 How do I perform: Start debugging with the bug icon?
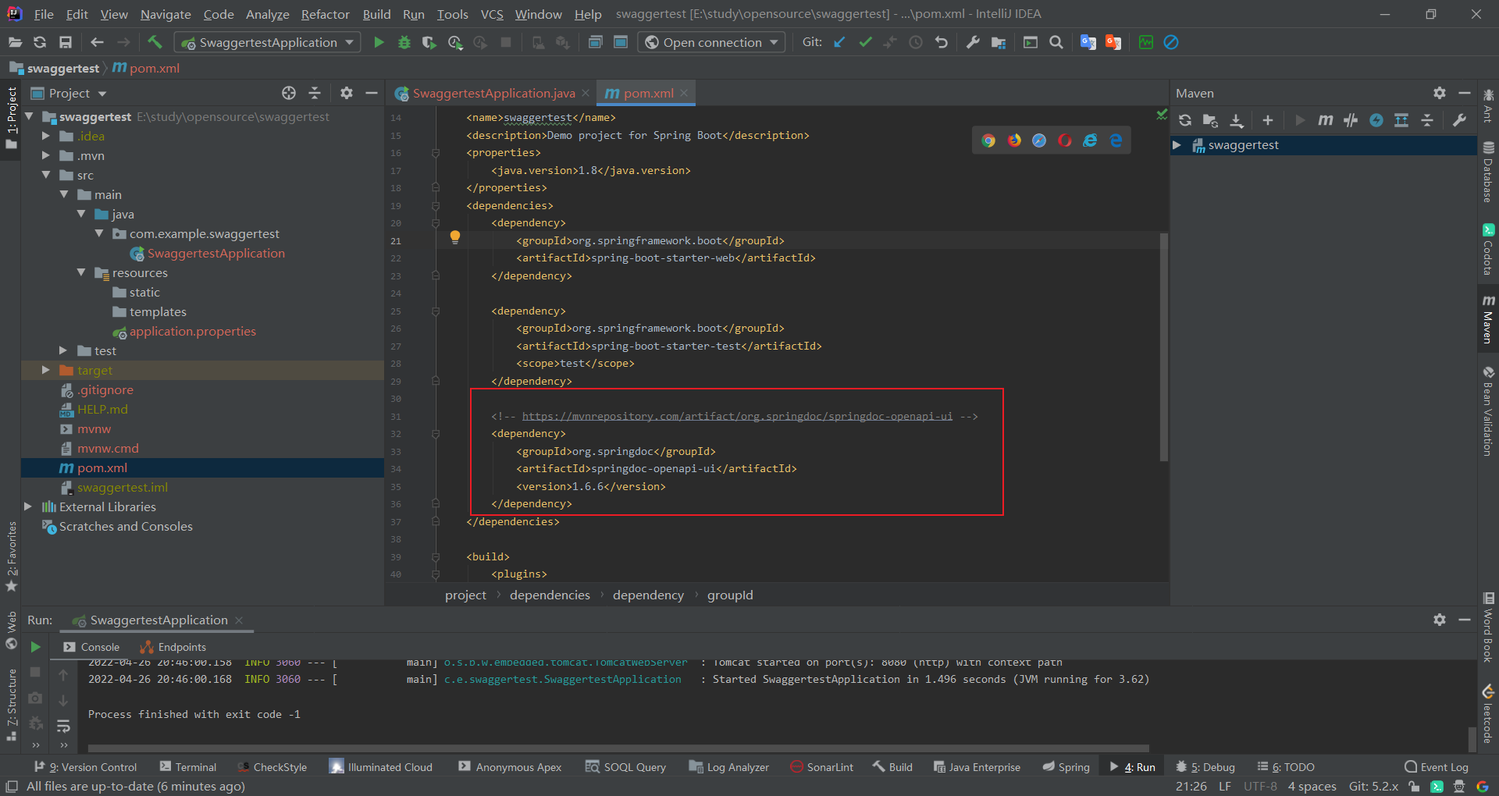[x=404, y=42]
